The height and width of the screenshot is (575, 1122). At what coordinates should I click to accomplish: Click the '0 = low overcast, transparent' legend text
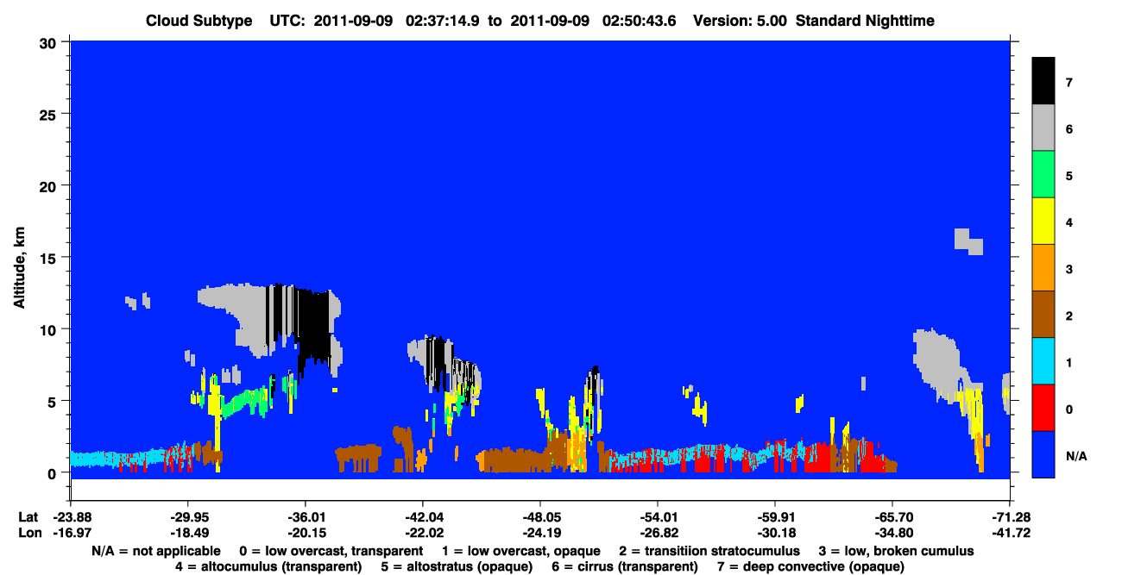[x=331, y=551]
